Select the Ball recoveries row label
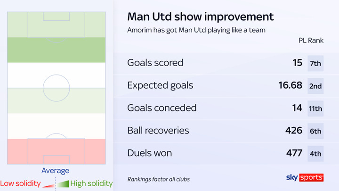The height and width of the screenshot is (191, 339). click(158, 131)
